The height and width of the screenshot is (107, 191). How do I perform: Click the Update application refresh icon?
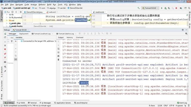coord(5,37)
